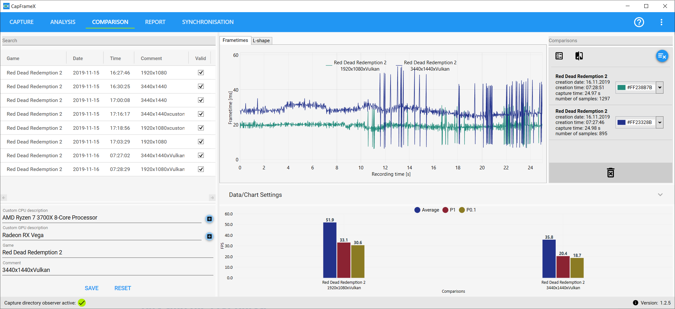Click the teal #FF238B7B color swatch
Image resolution: width=675 pixels, height=309 pixels.
621,88
